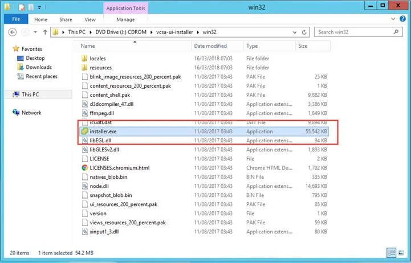Switch to Details view in status bar
The image size is (411, 263).
click(392, 253)
